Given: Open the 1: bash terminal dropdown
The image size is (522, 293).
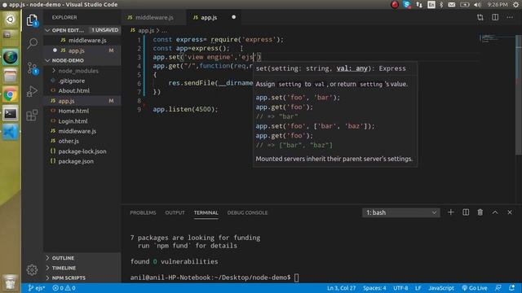Looking at the screenshot, I should tap(400, 212).
